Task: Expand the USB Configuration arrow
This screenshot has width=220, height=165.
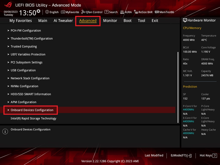Action: point(8,70)
